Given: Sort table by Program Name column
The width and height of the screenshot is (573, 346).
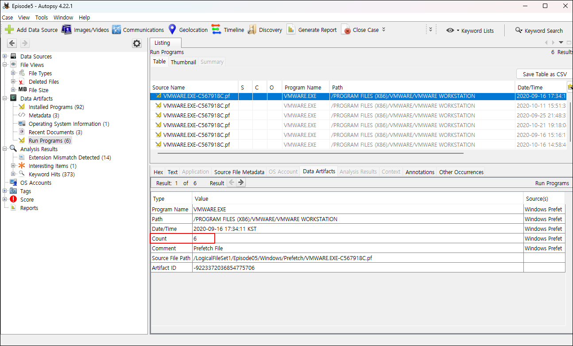Looking at the screenshot, I should [306, 87].
